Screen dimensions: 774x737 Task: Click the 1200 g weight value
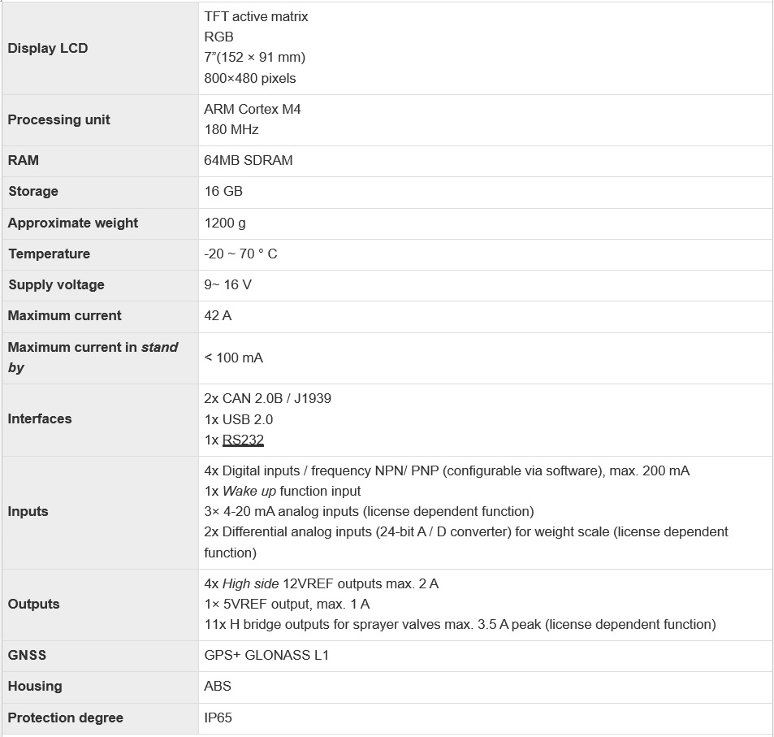point(225,223)
